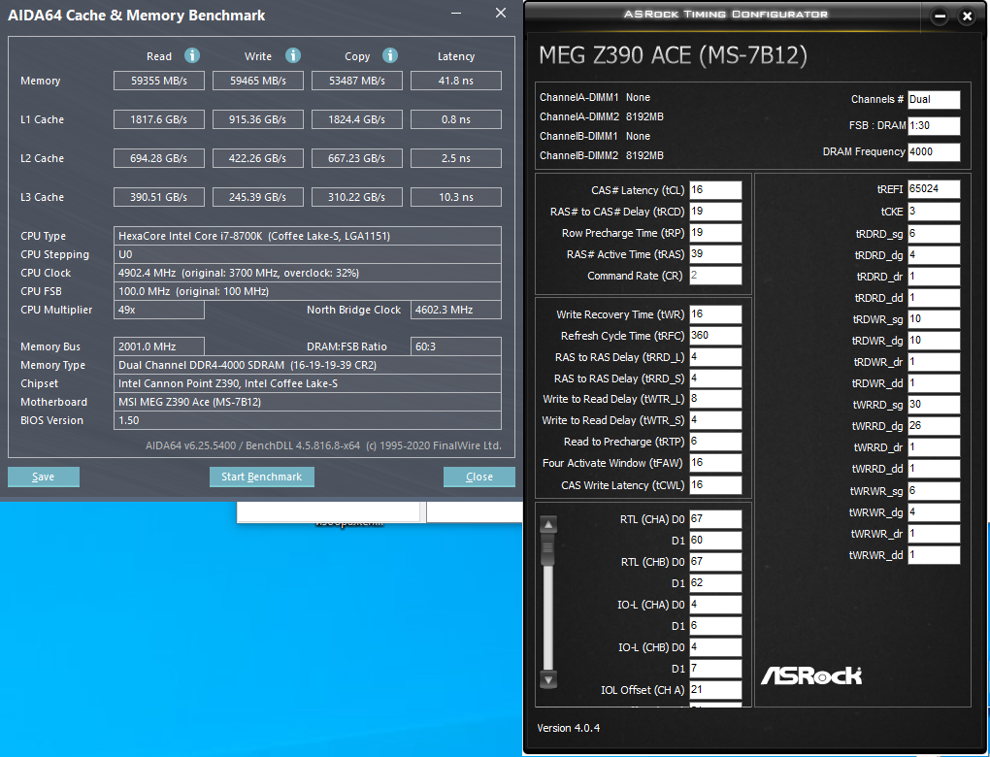This screenshot has height=757, width=990.
Task: Click the Memory Bus value 2001.0 MHz
Action: [159, 346]
